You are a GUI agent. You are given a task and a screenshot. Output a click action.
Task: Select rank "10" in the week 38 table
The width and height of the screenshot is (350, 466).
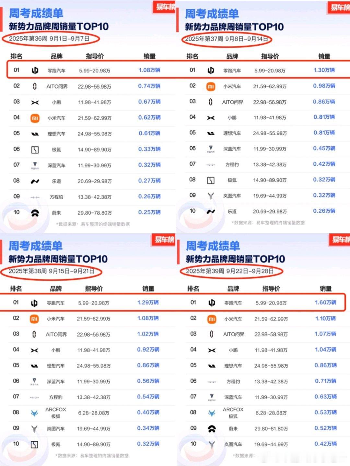point(16,444)
